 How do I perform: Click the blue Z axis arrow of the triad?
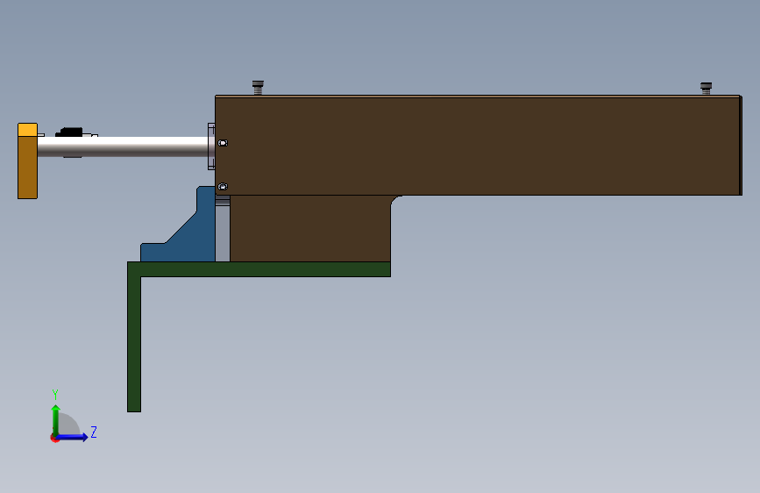pos(73,437)
